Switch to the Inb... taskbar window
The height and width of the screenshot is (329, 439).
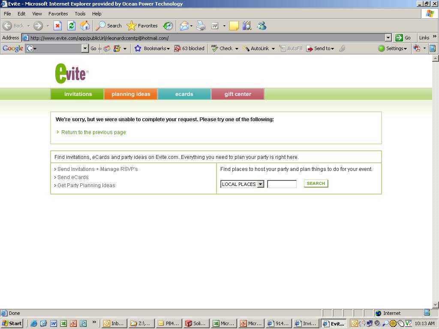point(114,323)
